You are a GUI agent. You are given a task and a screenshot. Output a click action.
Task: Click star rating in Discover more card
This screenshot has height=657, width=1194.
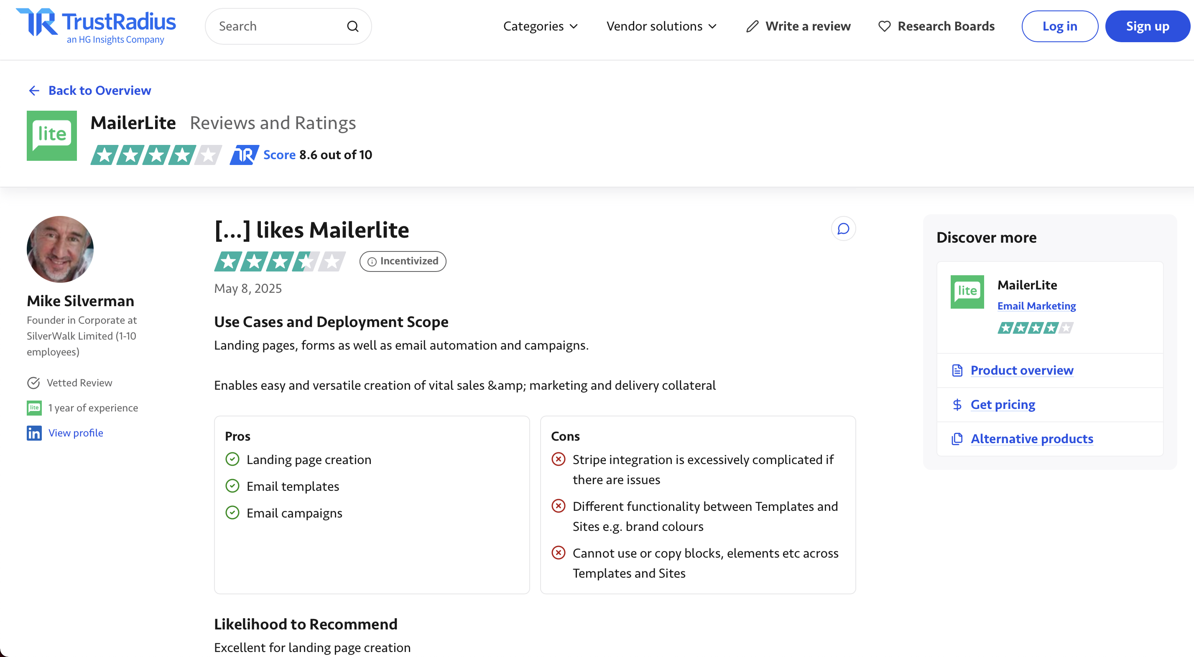1036,328
